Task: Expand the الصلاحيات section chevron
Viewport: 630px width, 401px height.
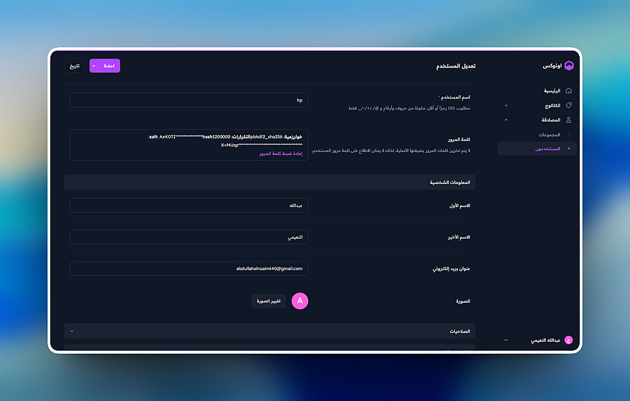Action: tap(72, 331)
